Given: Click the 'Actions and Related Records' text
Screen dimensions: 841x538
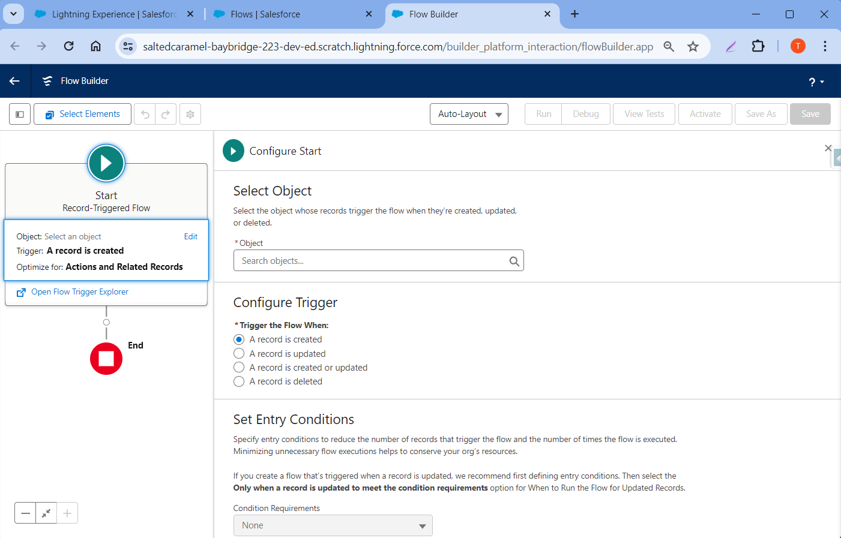Looking at the screenshot, I should 124,267.
